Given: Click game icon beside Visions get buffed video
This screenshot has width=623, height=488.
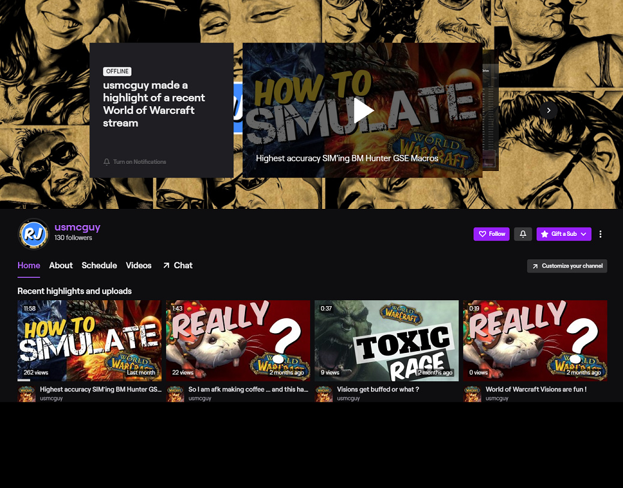Looking at the screenshot, I should pyautogui.click(x=324, y=394).
